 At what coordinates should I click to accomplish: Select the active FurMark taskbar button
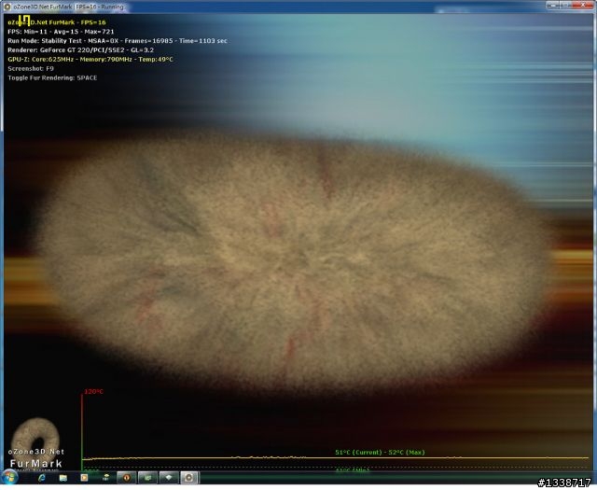[189, 478]
